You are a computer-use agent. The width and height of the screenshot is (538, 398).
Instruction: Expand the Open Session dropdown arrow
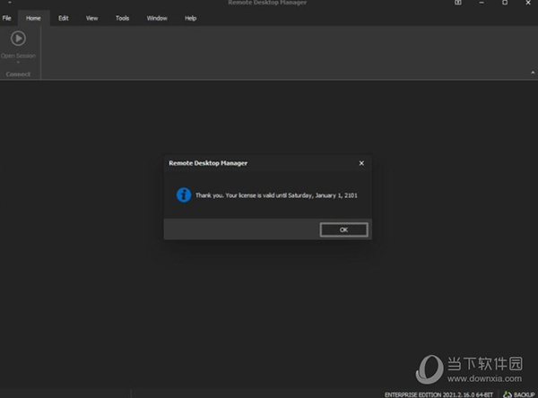pos(18,63)
